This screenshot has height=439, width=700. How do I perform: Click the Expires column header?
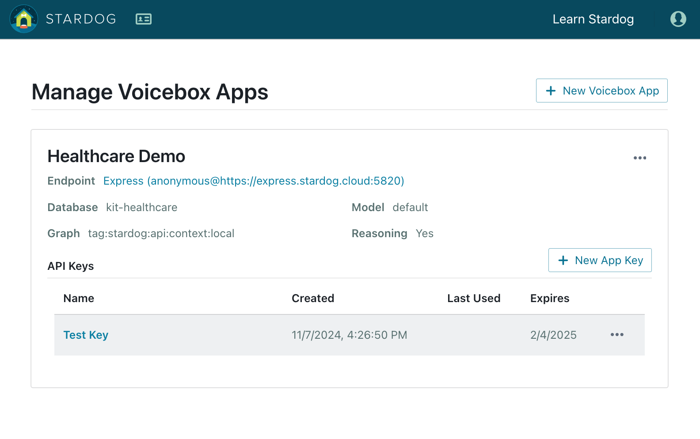pyautogui.click(x=550, y=299)
